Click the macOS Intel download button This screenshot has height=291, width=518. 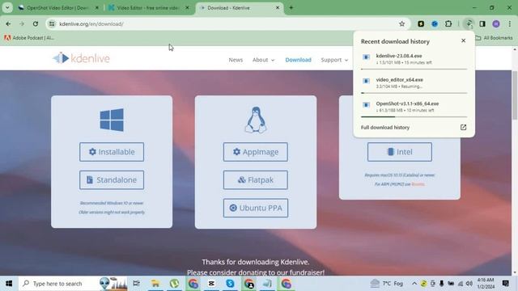399,152
